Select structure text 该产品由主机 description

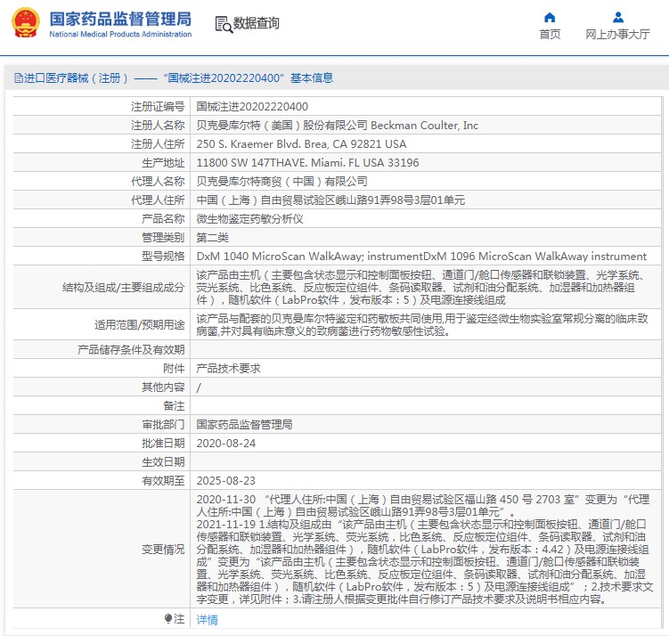click(x=422, y=288)
